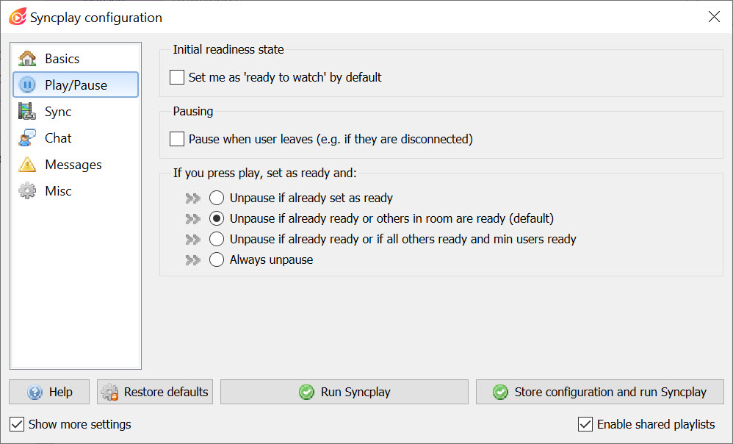Click the Restore defaults button
This screenshot has width=733, height=444.
pyautogui.click(x=155, y=392)
